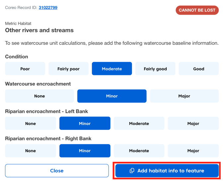224x183 pixels.
Task: Choose Fairly good condition
Action: tap(155, 69)
